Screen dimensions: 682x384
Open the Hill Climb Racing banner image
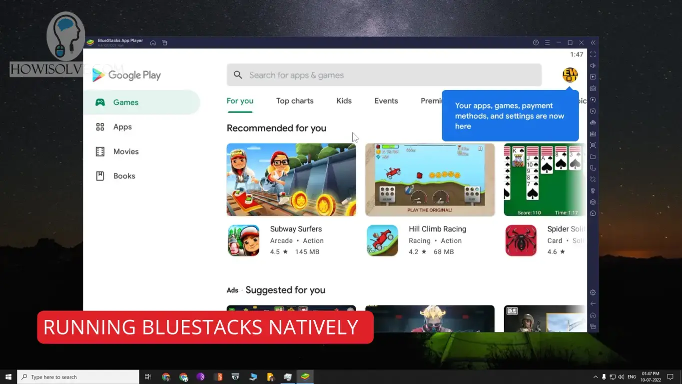(x=430, y=179)
